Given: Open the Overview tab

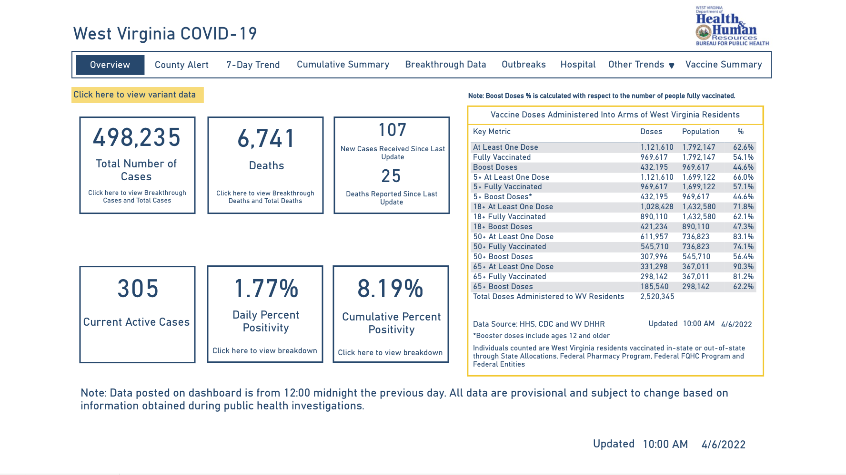Looking at the screenshot, I should coord(110,65).
